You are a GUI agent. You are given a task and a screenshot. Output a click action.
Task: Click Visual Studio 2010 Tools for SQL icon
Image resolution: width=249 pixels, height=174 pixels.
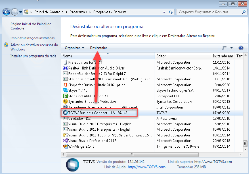click(65, 135)
